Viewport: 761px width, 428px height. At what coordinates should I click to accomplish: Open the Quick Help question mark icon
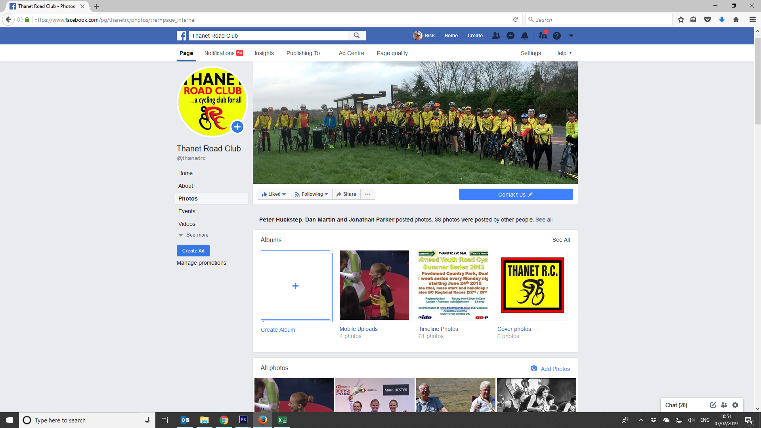click(x=557, y=36)
